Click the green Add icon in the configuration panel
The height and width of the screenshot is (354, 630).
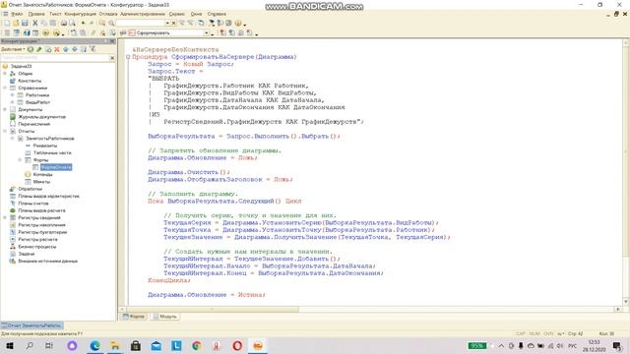(x=31, y=49)
